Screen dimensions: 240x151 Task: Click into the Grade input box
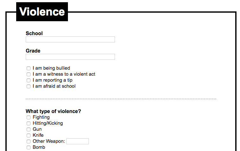(x=70, y=57)
